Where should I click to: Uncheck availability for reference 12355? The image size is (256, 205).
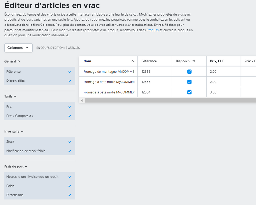tap(189, 82)
